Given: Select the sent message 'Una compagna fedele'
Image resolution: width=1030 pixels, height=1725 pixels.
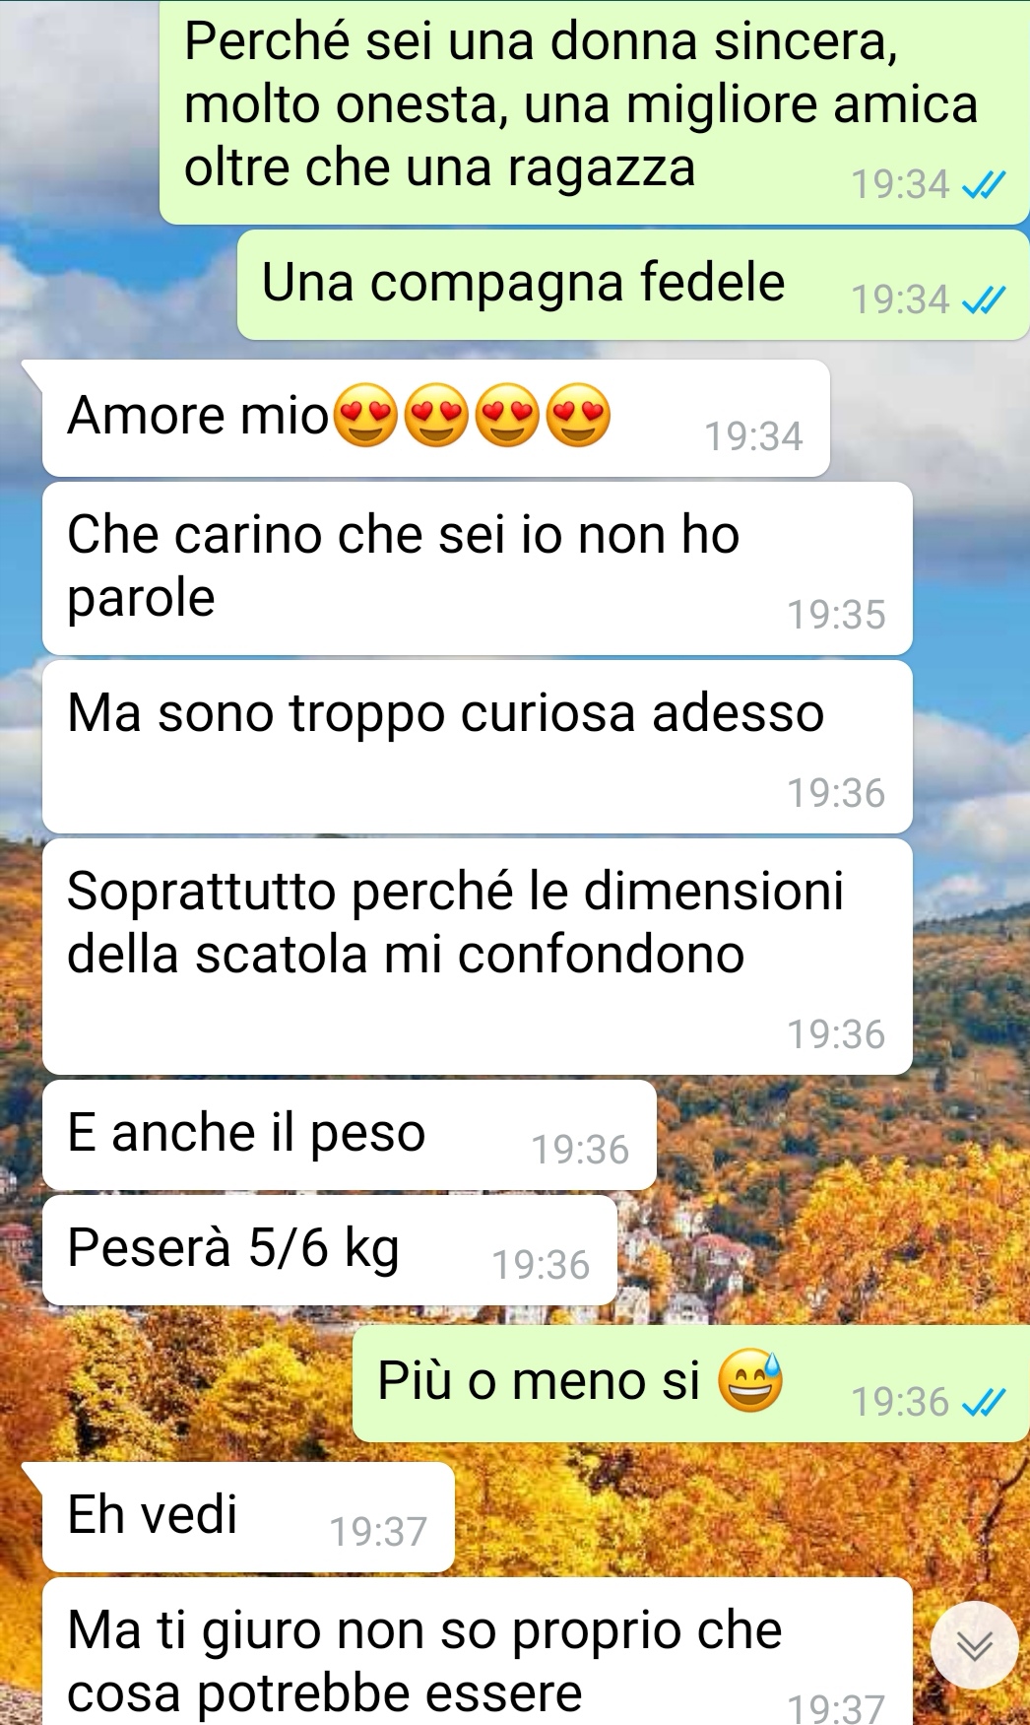Looking at the screenshot, I should (x=633, y=285).
